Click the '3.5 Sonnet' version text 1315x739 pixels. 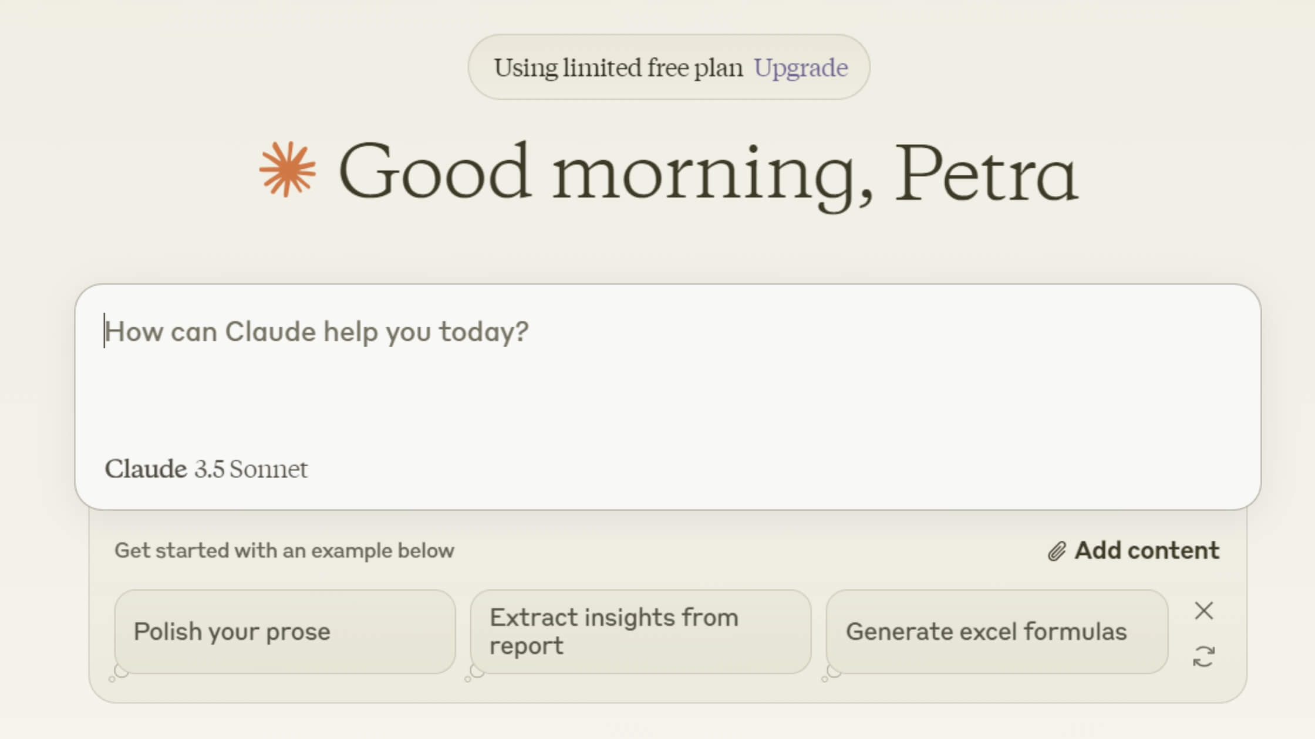pyautogui.click(x=251, y=469)
